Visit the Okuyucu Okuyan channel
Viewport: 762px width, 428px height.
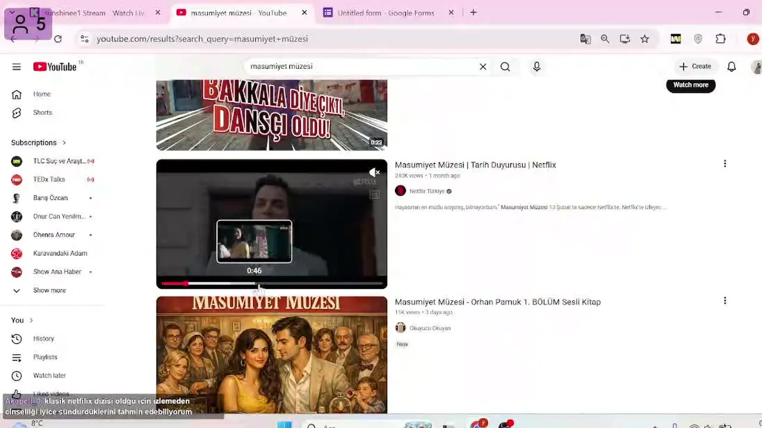pyautogui.click(x=430, y=328)
